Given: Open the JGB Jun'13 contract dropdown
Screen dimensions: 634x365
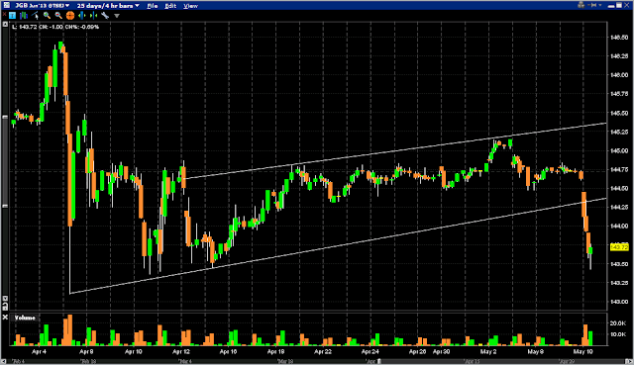Looking at the screenshot, I should click(43, 6).
